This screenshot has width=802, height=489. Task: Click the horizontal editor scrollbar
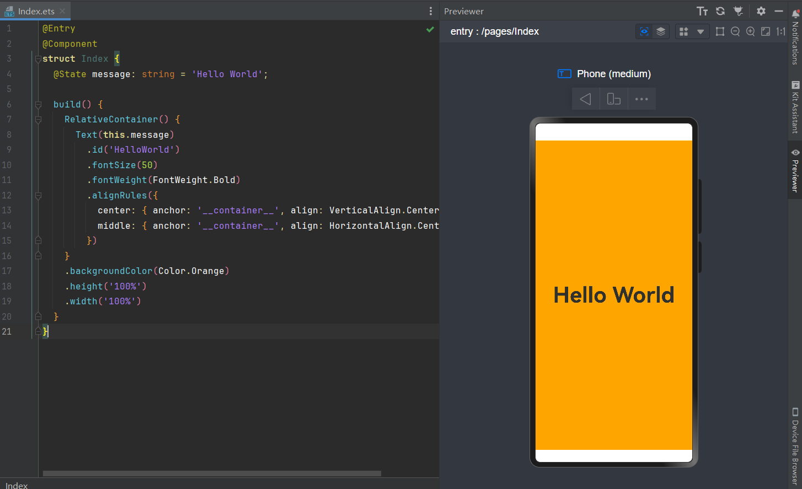(212, 474)
